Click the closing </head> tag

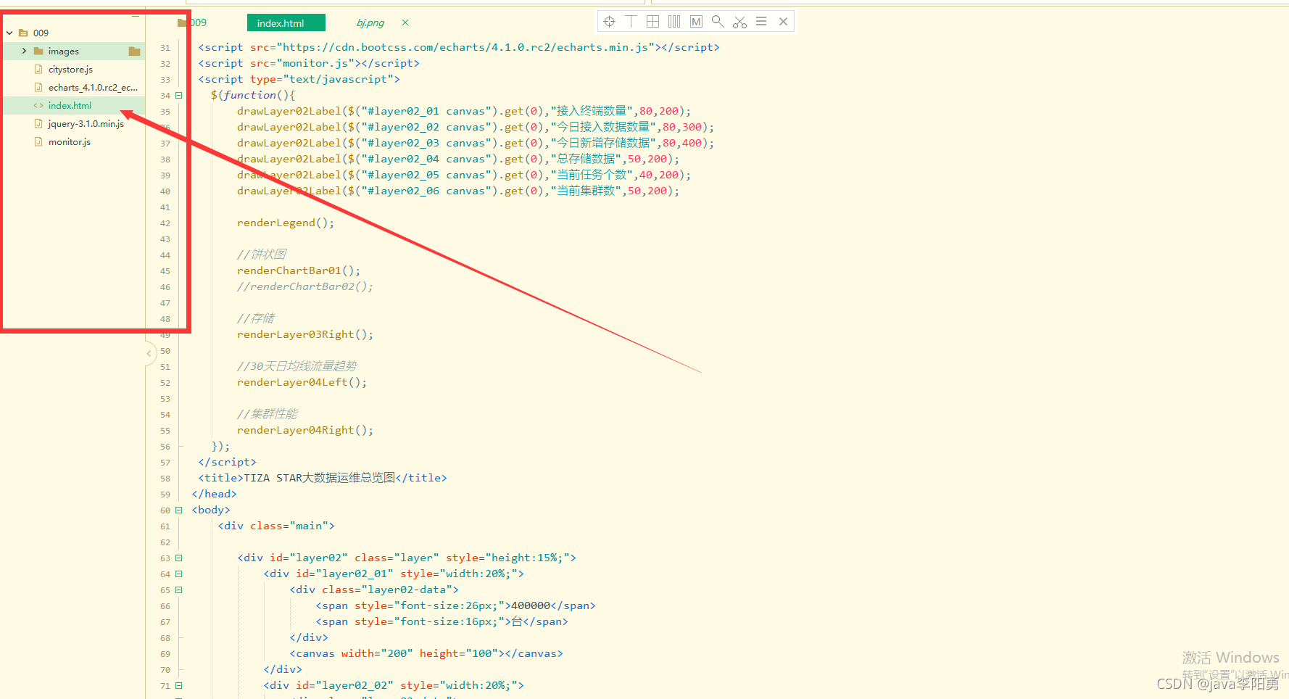coord(214,494)
